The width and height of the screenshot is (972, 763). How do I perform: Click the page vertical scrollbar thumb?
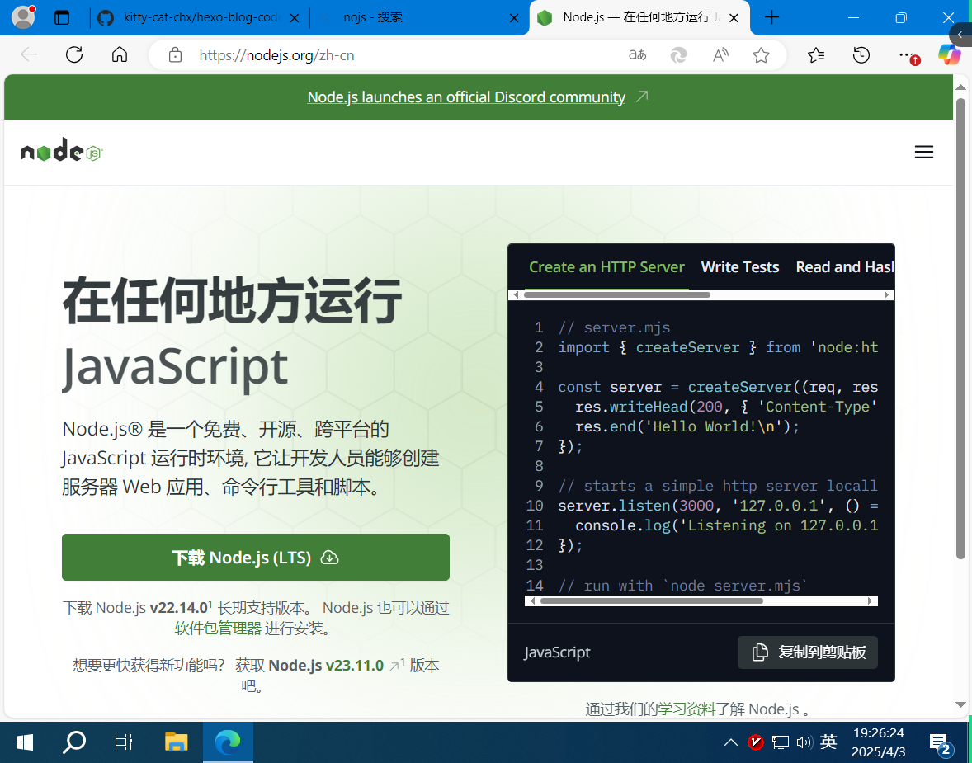[x=960, y=328]
